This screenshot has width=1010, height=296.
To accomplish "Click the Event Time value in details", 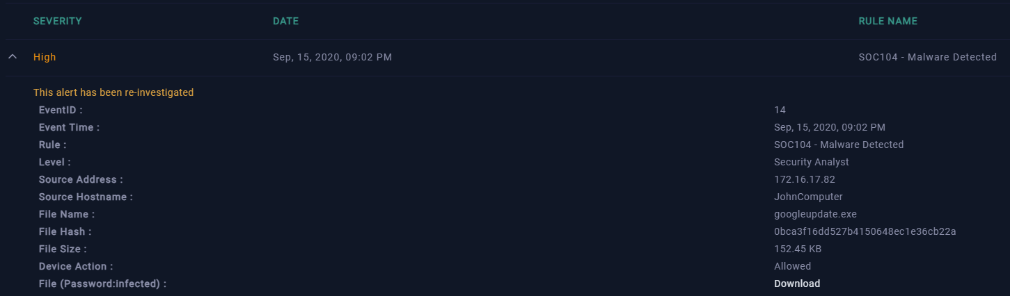I will tap(829, 127).
